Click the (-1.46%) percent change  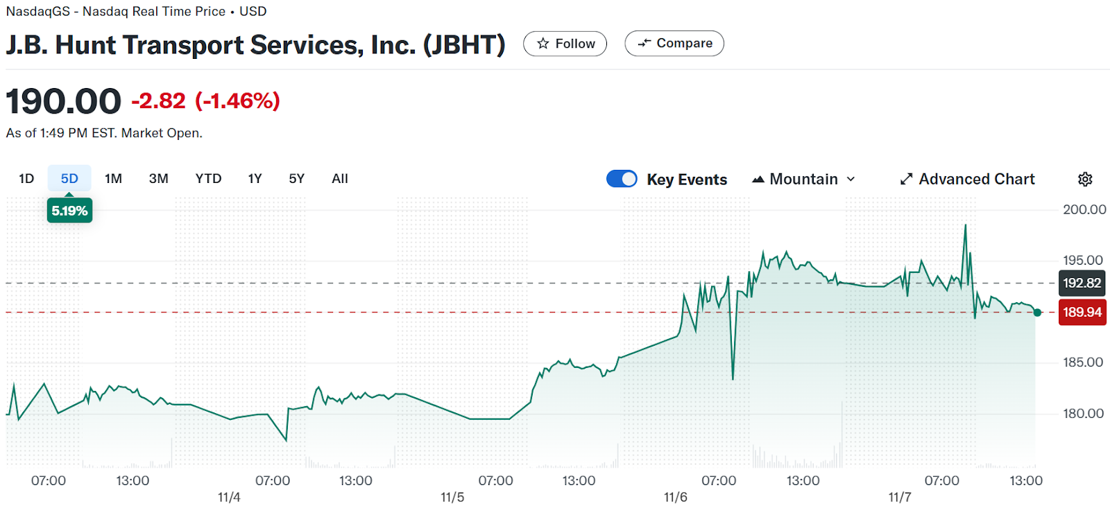coord(237,101)
